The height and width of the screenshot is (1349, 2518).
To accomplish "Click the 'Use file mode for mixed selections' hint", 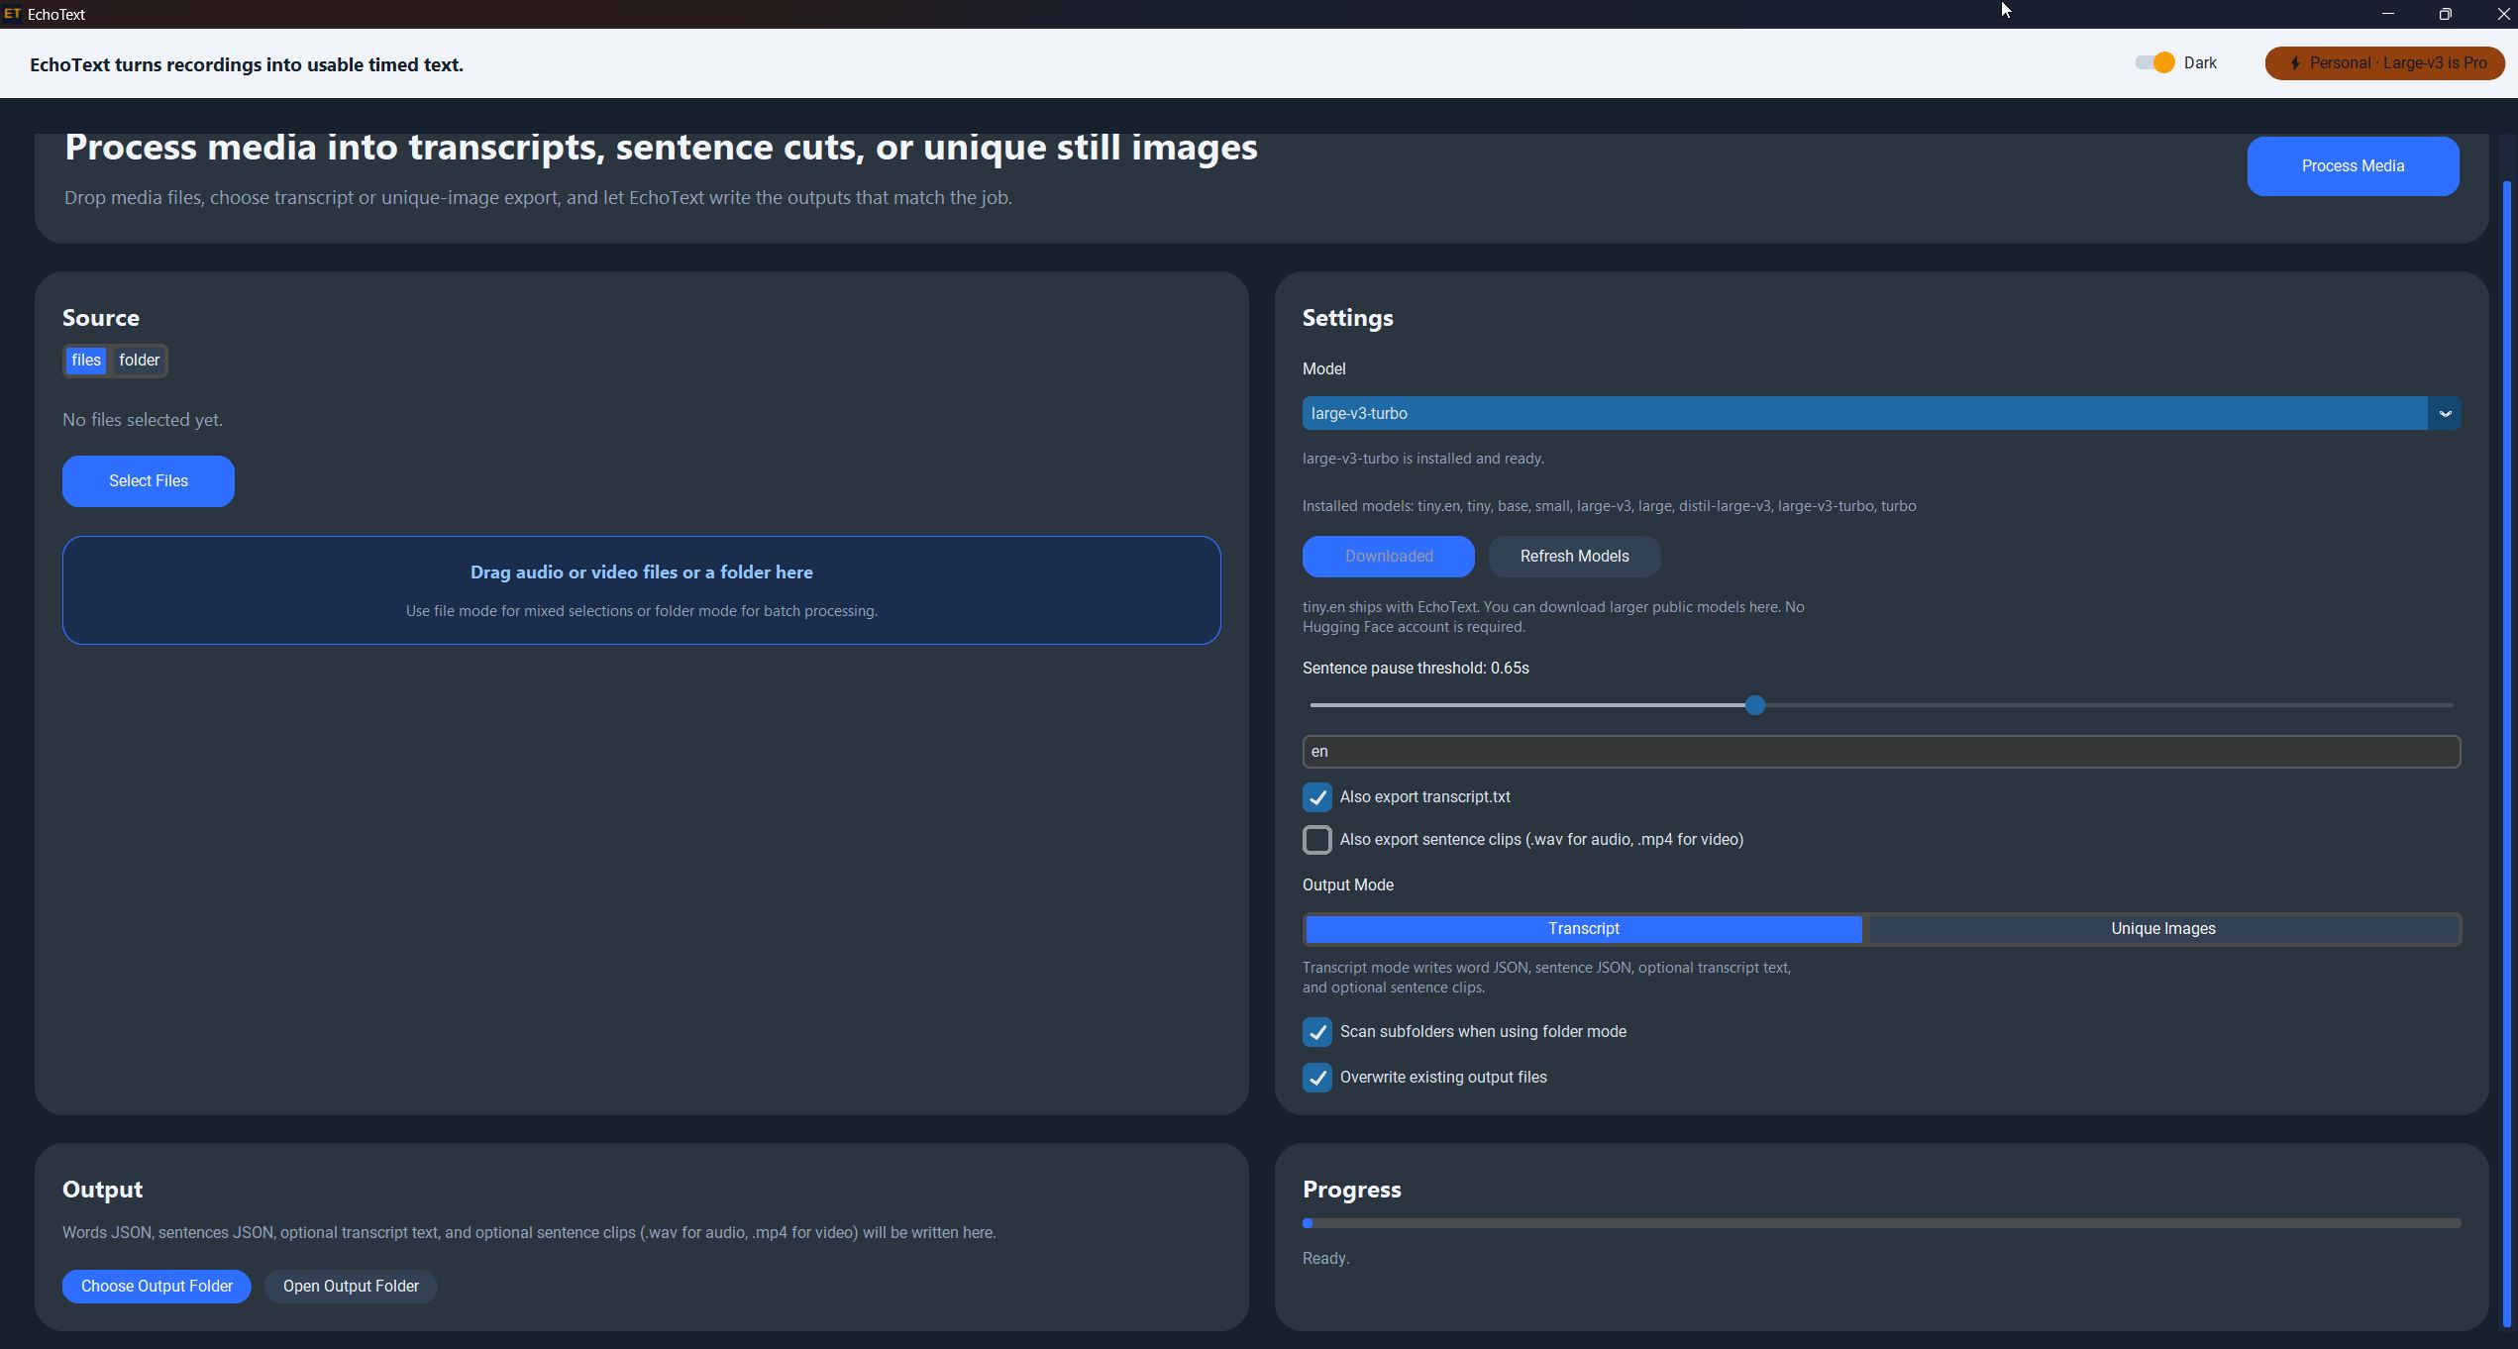I will pyautogui.click(x=641, y=611).
